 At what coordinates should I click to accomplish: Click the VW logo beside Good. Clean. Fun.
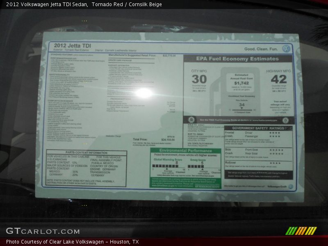286,49
